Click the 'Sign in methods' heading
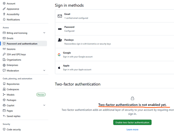 (x=69, y=5)
